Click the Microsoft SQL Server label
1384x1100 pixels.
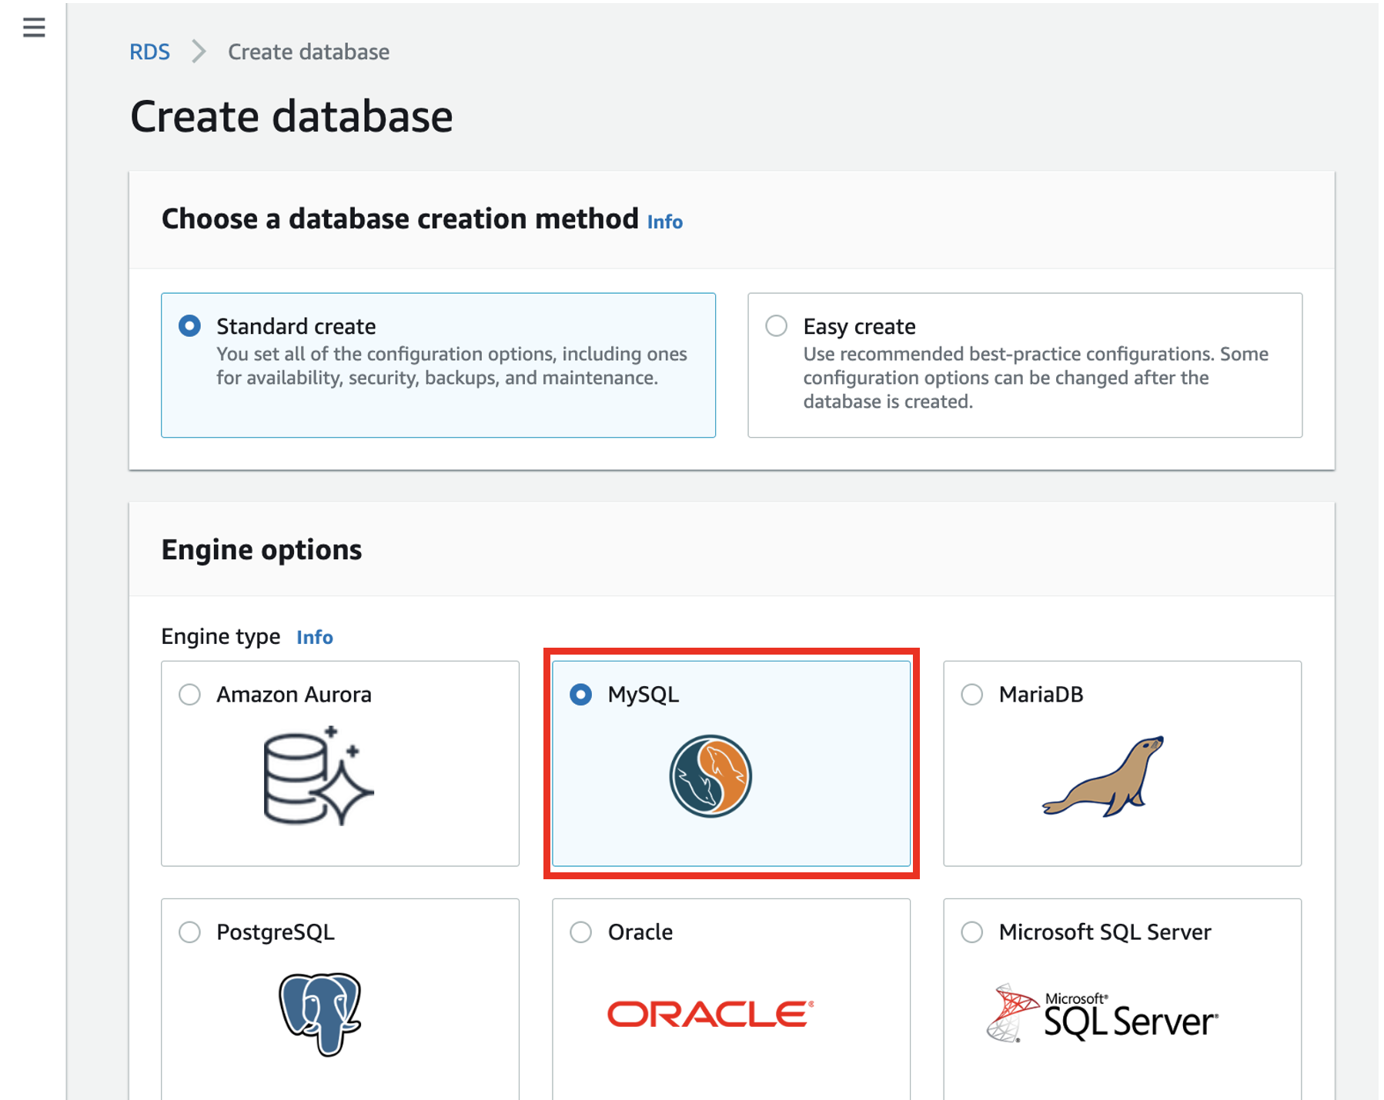click(x=1105, y=932)
